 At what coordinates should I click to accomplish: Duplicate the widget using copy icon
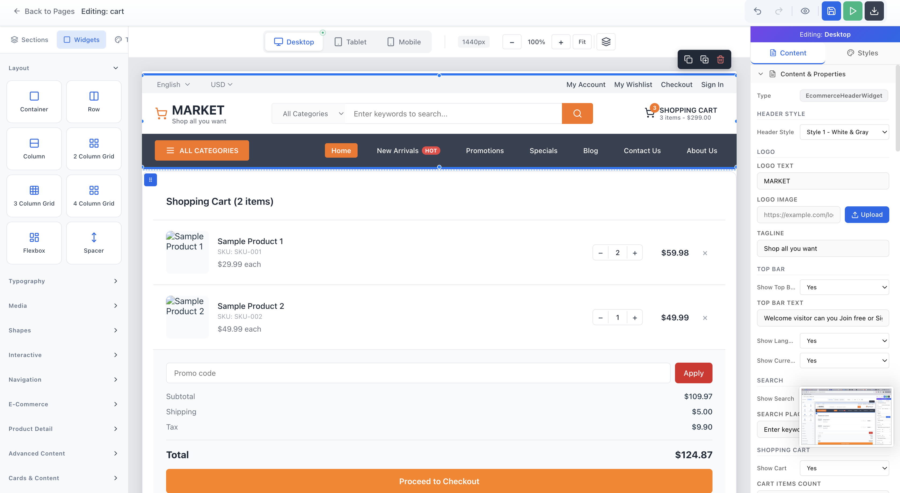pyautogui.click(x=688, y=59)
